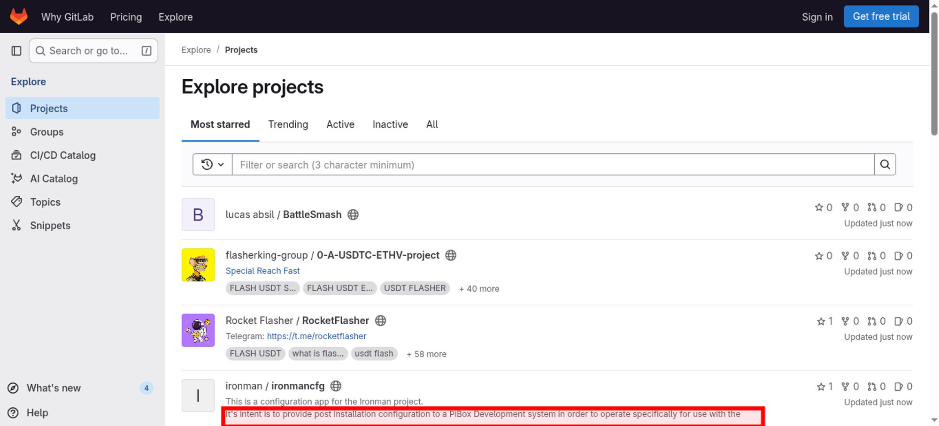This screenshot has width=939, height=426.
Task: Click the forks count on ironmancfg row
Action: [x=850, y=387]
